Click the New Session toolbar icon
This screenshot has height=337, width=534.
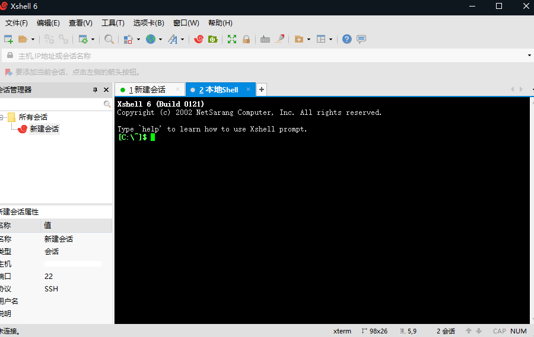[x=8, y=39]
